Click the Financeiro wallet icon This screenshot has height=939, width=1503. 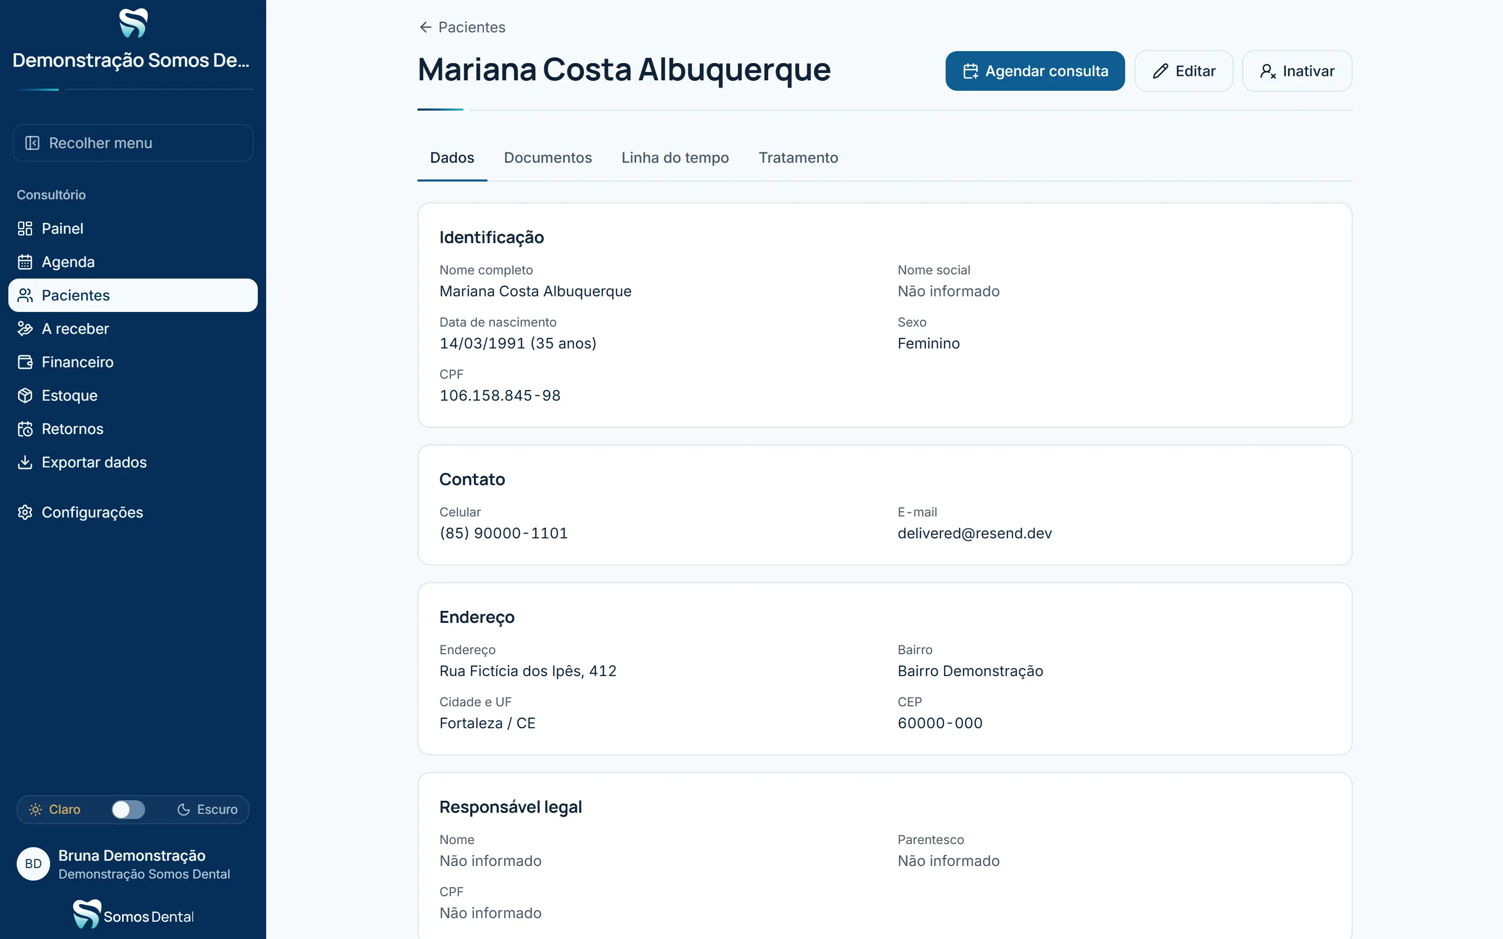(x=25, y=362)
